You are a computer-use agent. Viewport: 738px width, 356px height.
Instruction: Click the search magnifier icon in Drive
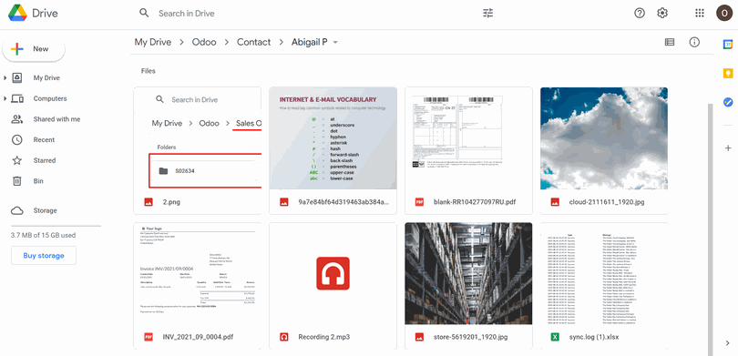coord(144,13)
